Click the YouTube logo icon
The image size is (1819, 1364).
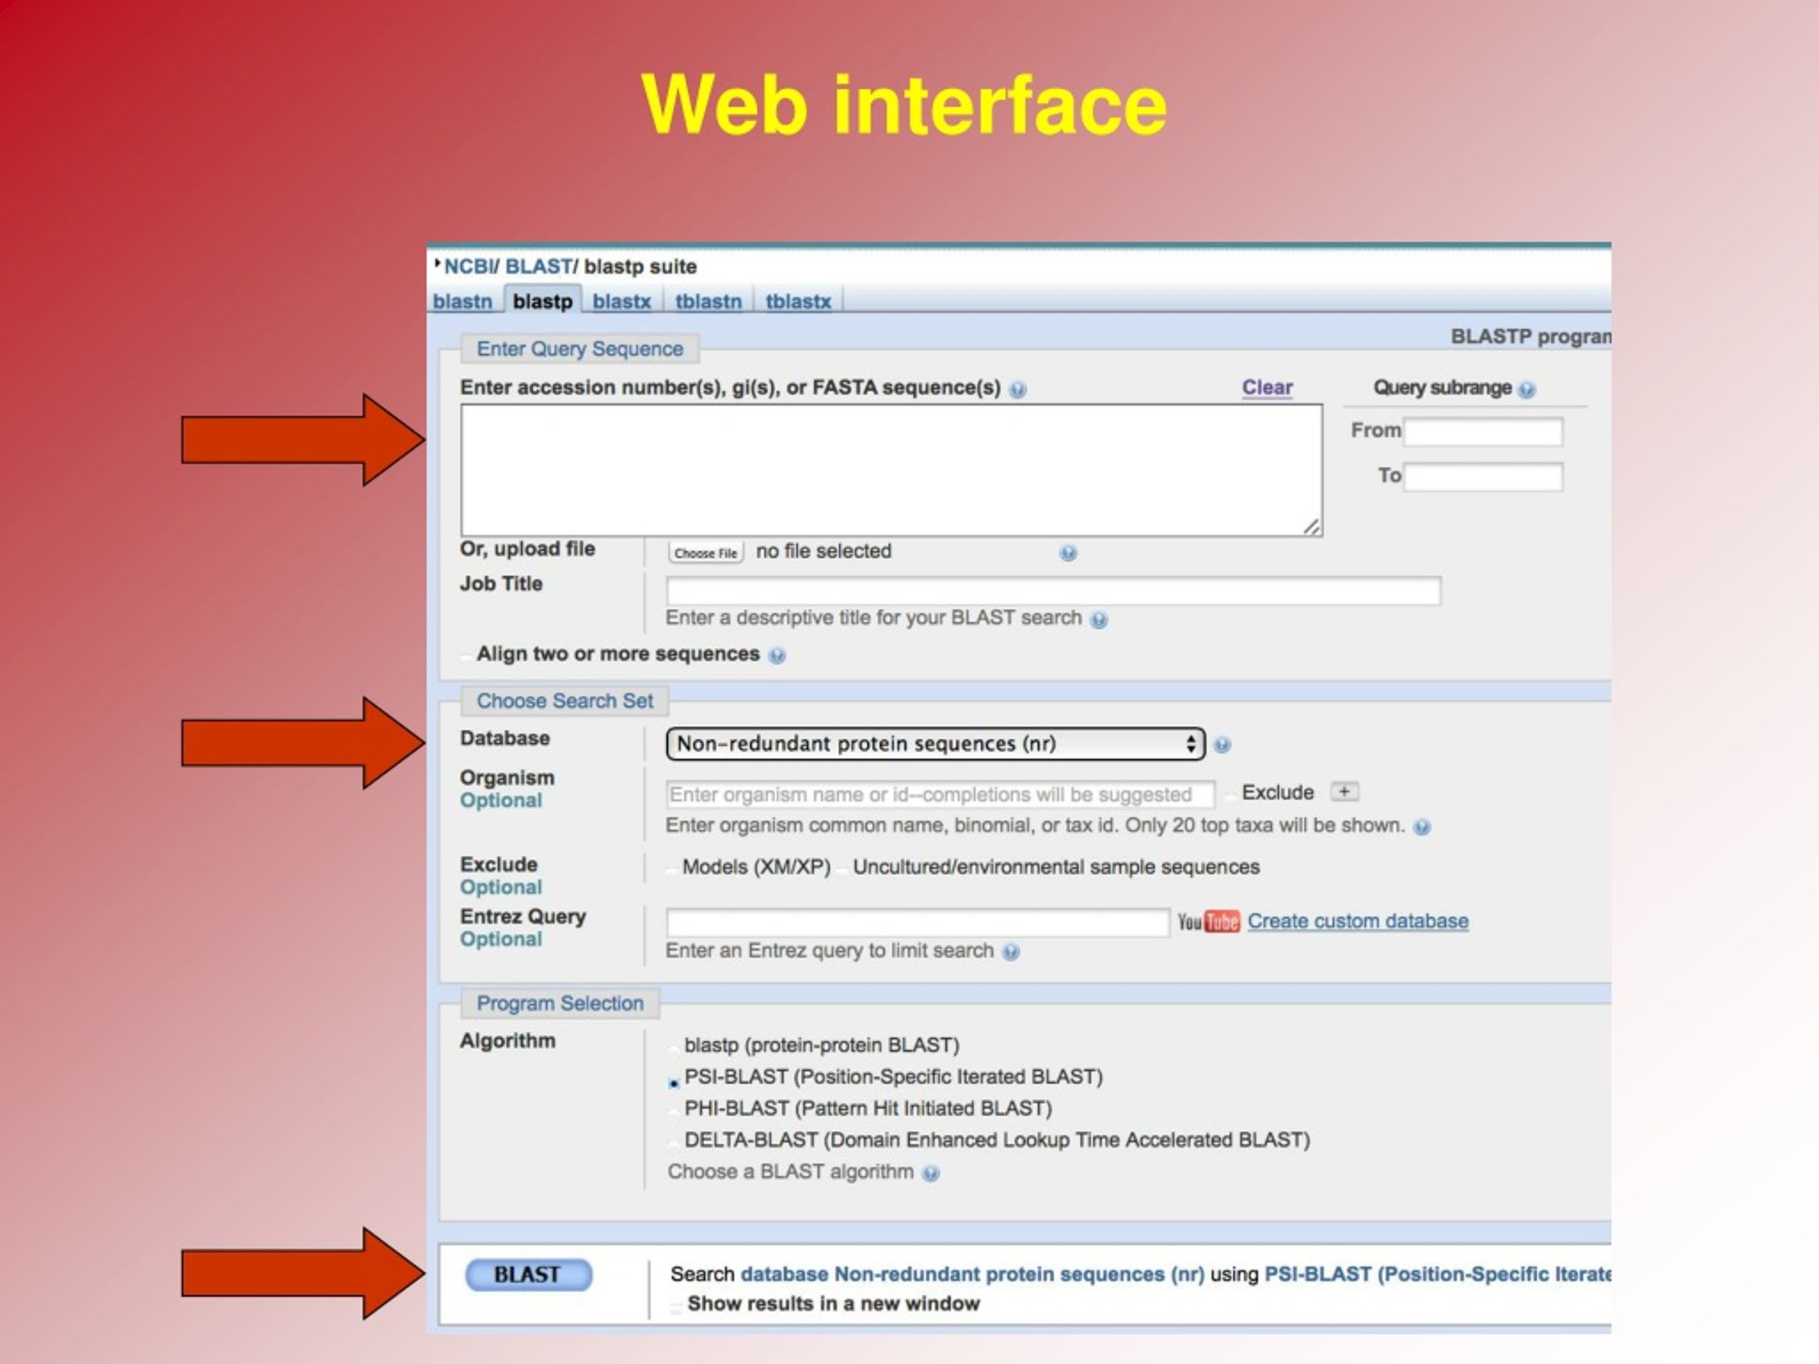coord(1208,921)
